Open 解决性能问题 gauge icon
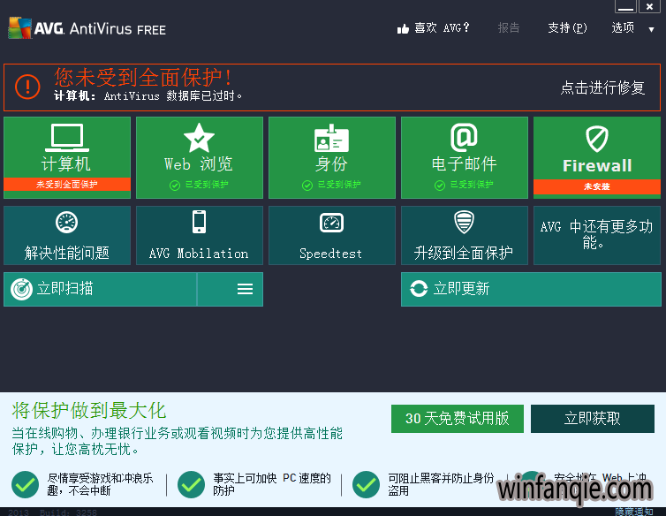Image resolution: width=666 pixels, height=516 pixels. coord(66,222)
